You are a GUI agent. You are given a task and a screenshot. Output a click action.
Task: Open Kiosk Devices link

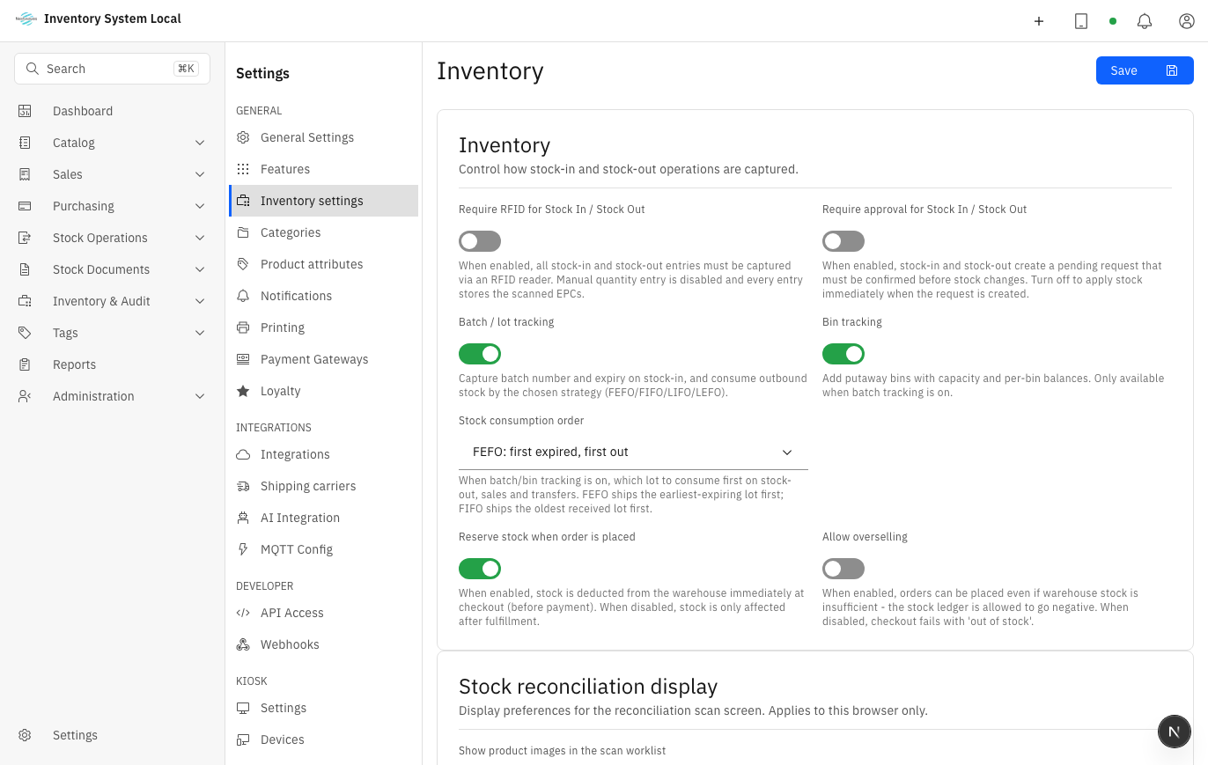pos(323,739)
